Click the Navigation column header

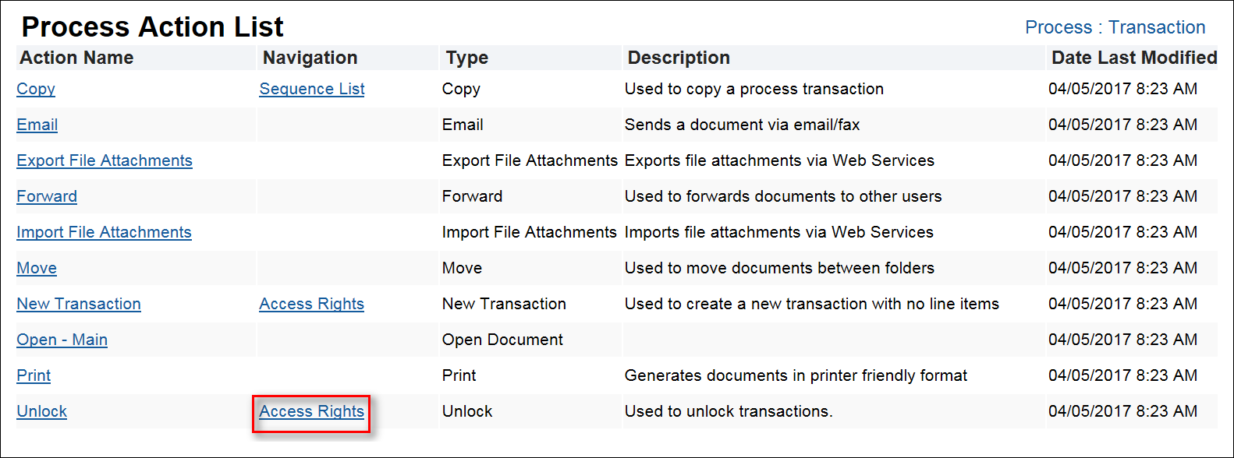click(310, 58)
